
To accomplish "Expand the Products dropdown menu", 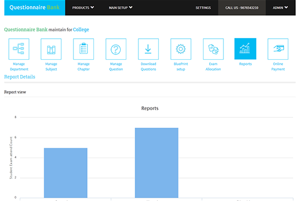I will (x=83, y=8).
